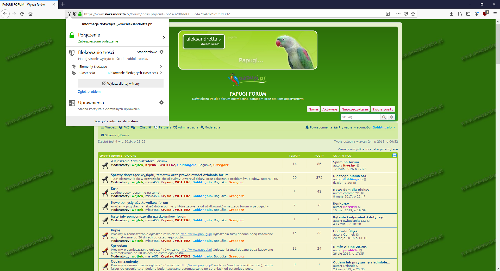The height and width of the screenshot is (271, 500).
Task: Reload the current page
Action: tap(22, 14)
